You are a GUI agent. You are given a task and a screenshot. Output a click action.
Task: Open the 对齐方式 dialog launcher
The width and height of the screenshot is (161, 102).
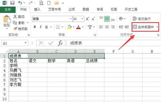[x=158, y=35]
